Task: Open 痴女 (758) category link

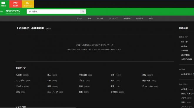Action: coord(115,81)
